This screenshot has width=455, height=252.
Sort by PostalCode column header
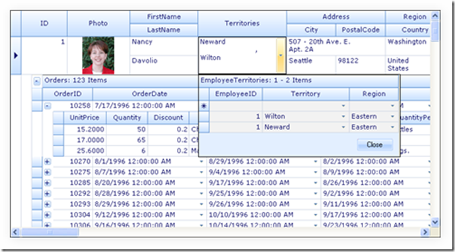click(x=361, y=30)
